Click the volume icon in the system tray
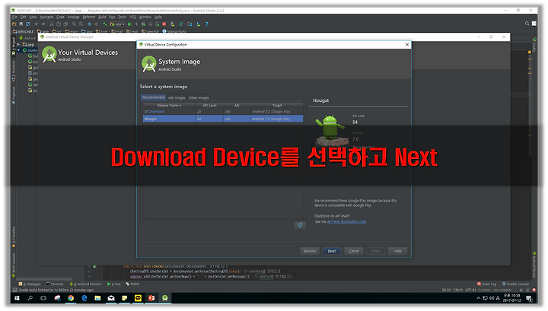548x311 pixels. click(492, 298)
